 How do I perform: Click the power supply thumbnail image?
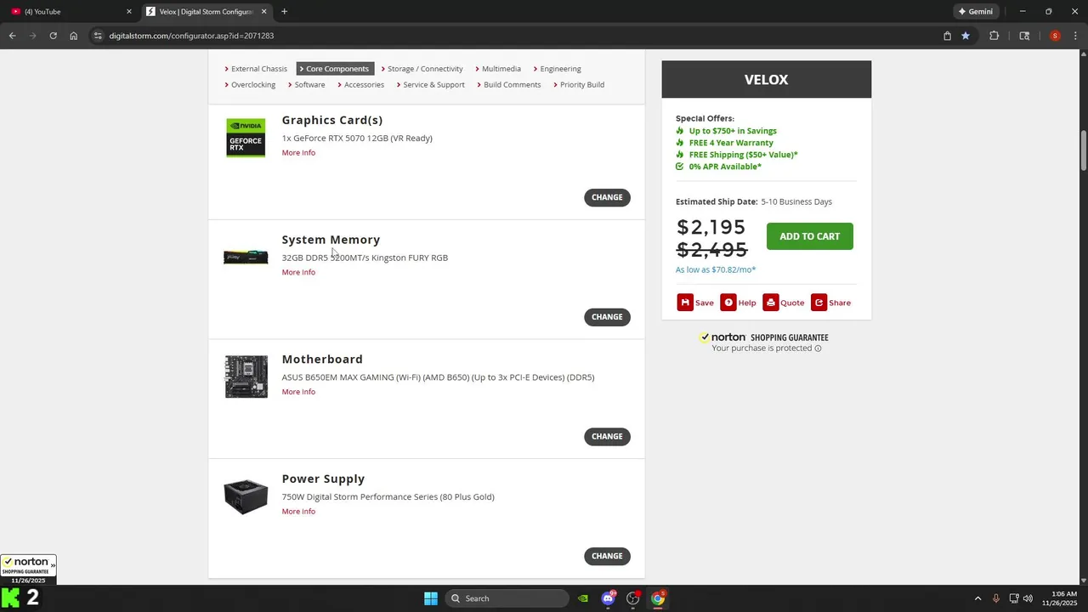[x=246, y=497]
